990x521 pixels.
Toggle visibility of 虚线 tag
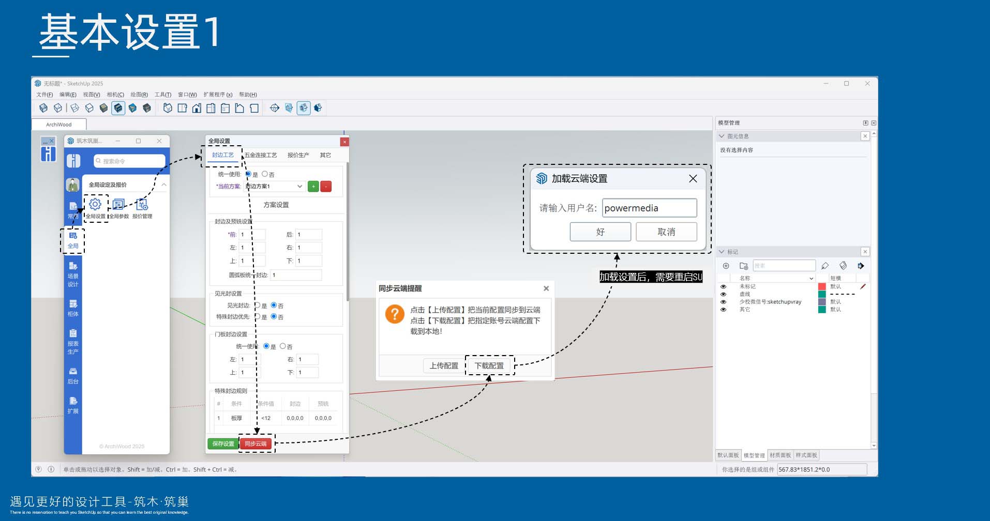[723, 294]
